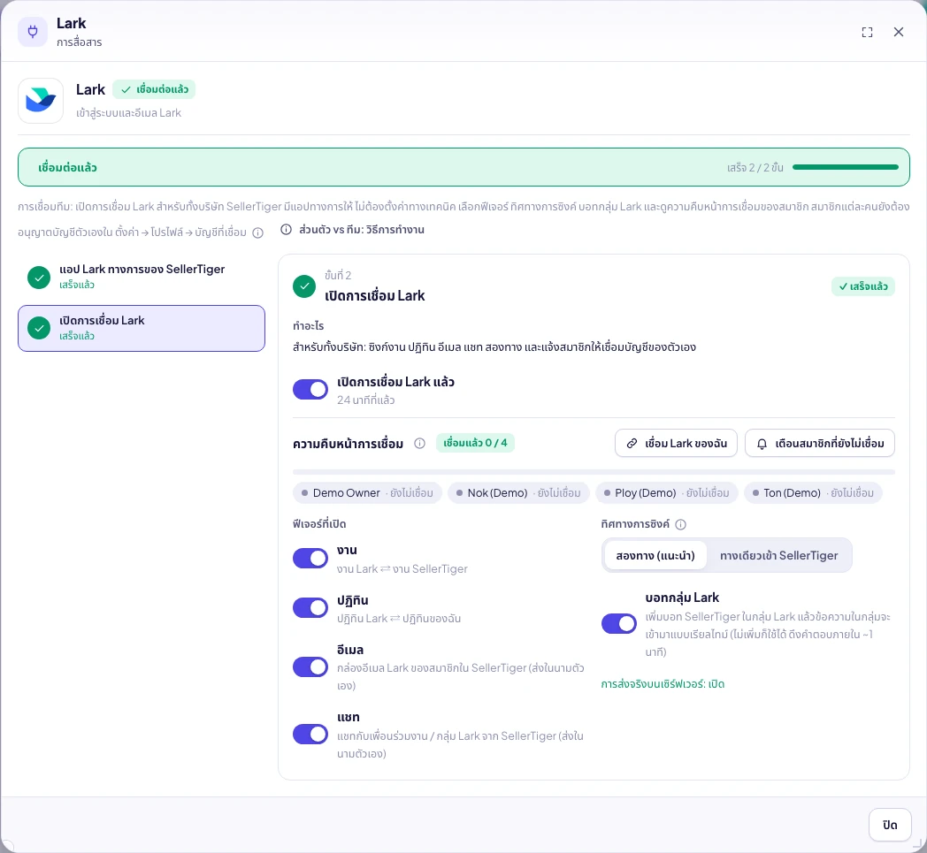Open the เปิดการเชื่อม Lark step in sidebar
Screen dimensions: 927x853
pyautogui.click(x=142, y=329)
